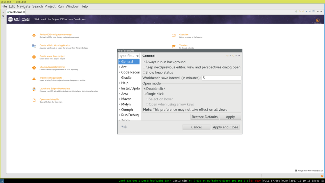The image size is (325, 183).
Task: Click the Import existing projects download icon
Action: pyautogui.click(x=34, y=79)
